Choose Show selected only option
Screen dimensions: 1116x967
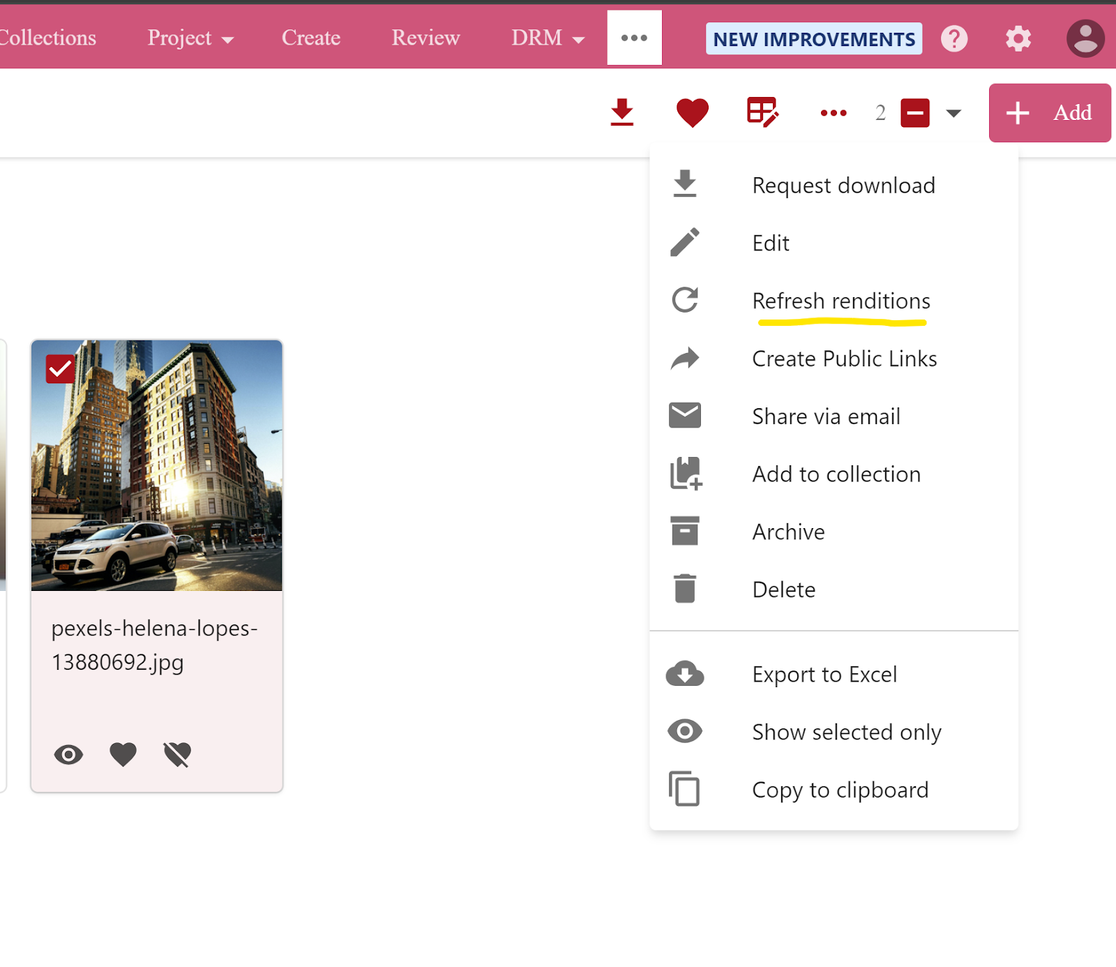[834, 732]
